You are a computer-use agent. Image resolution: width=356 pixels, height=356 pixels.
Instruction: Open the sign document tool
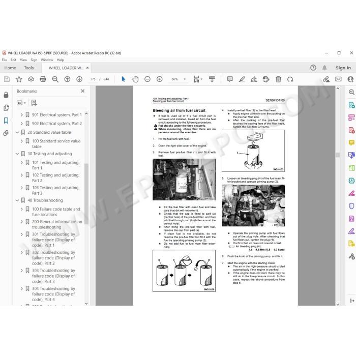point(254,79)
